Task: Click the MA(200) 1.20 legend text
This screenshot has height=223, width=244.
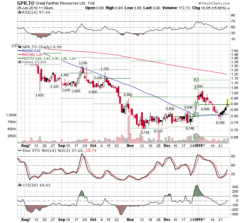Action: [x=32, y=55]
